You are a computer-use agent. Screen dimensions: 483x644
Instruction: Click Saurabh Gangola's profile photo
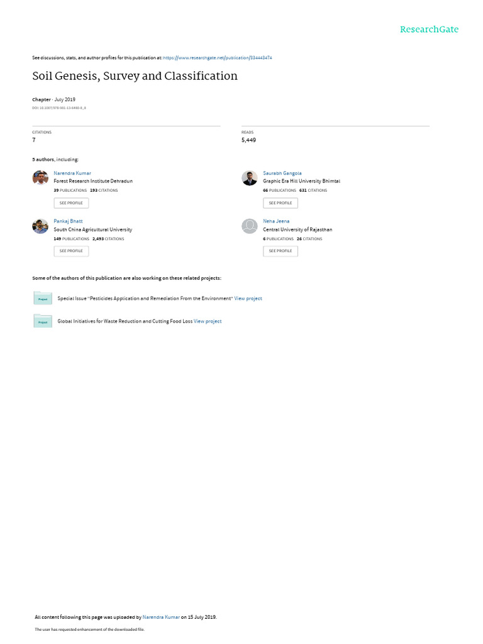coord(249,178)
